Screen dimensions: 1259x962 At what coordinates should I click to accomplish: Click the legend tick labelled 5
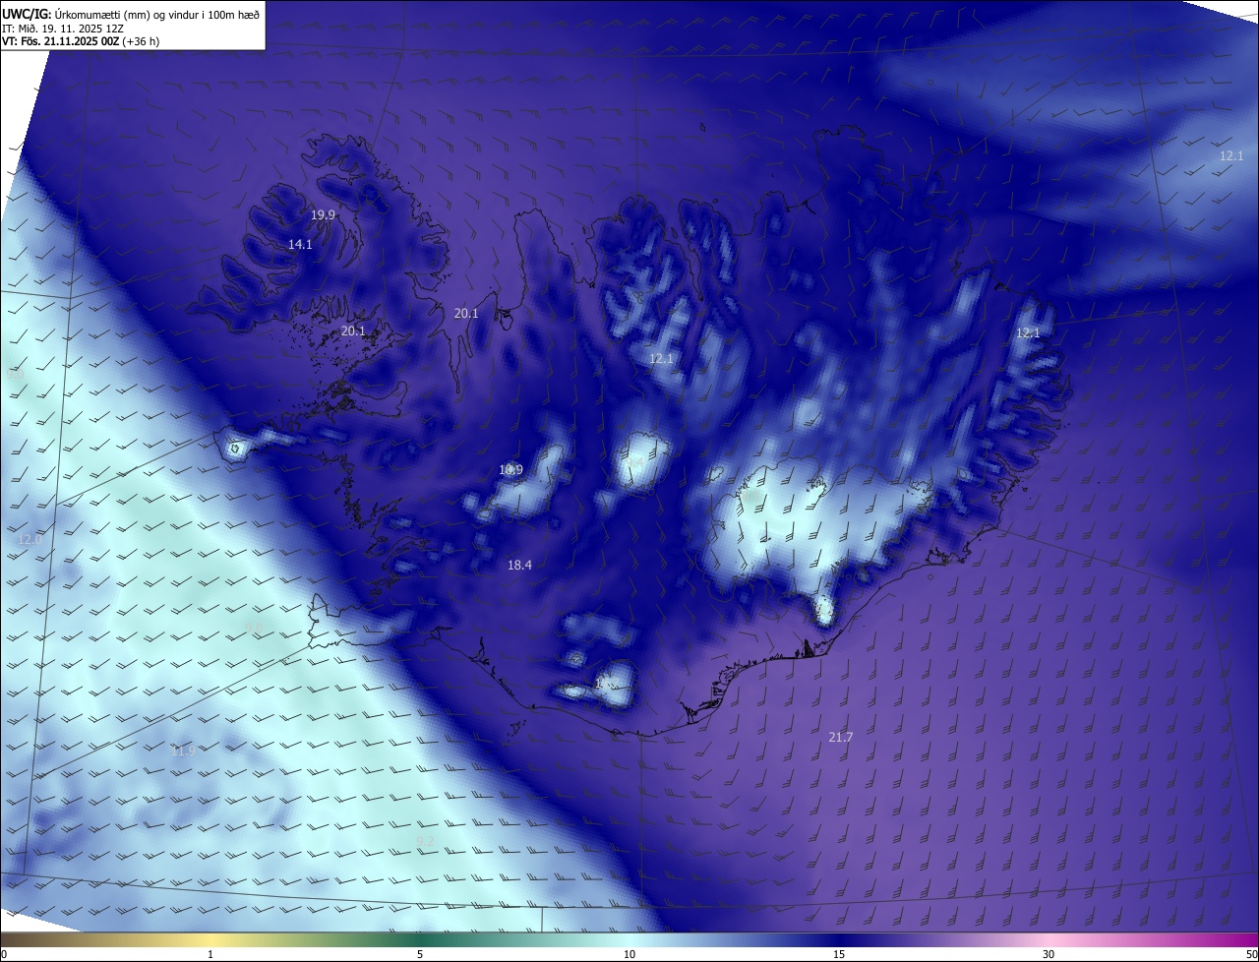tap(420, 954)
